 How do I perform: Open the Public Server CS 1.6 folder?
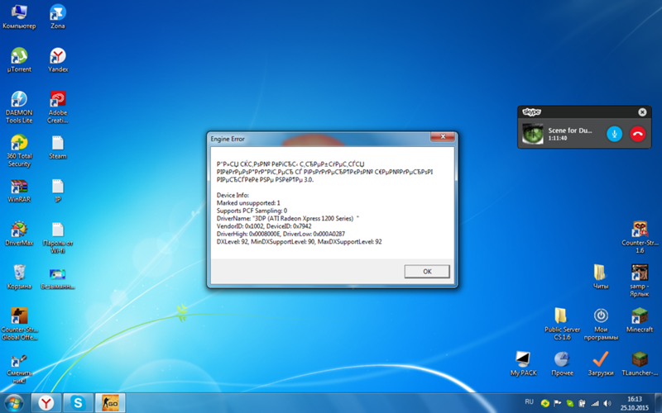[x=562, y=316]
